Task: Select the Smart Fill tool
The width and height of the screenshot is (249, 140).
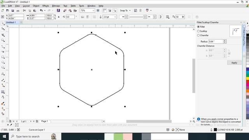Action: click(3, 114)
